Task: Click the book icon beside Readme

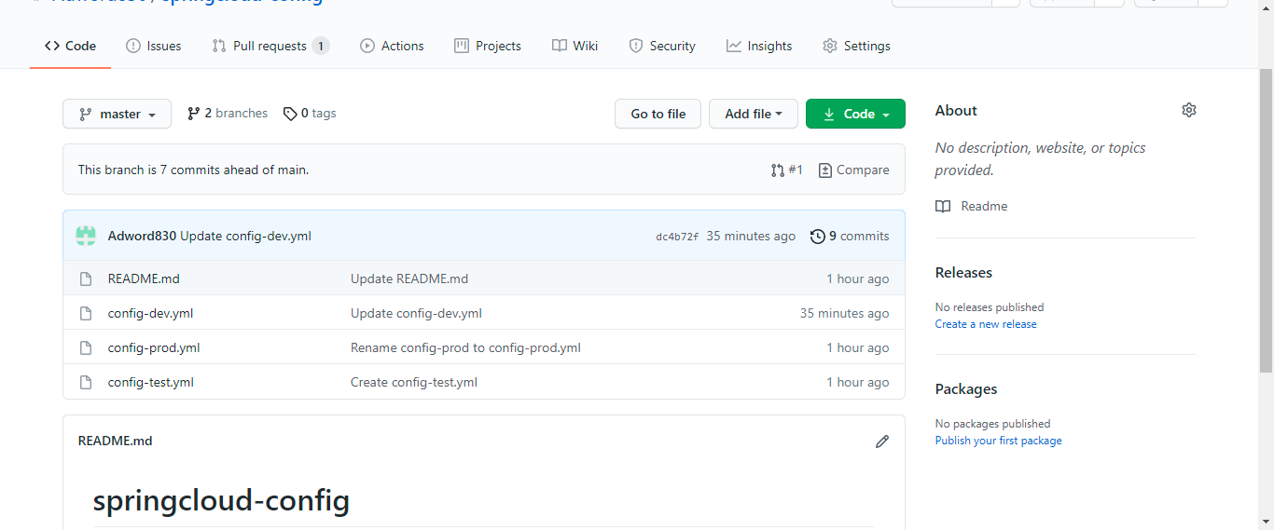Action: tap(943, 207)
